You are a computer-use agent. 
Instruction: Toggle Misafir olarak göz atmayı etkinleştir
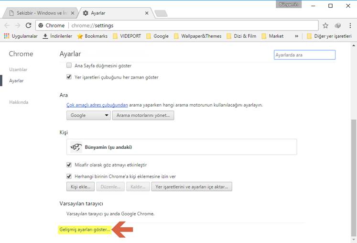pos(69,165)
